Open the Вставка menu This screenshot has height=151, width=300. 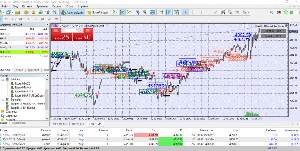[27, 6]
